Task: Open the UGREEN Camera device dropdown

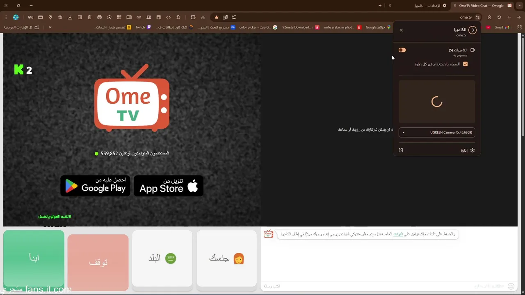Action: point(437,132)
